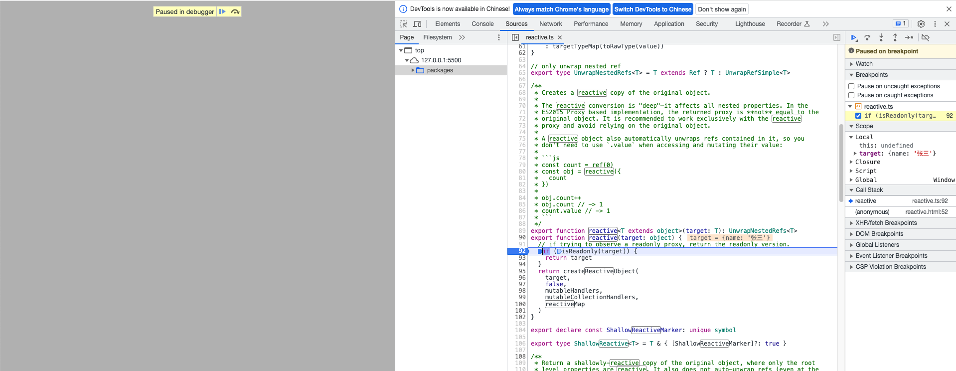Open the Recorder tab
The width and height of the screenshot is (956, 371).
793,24
